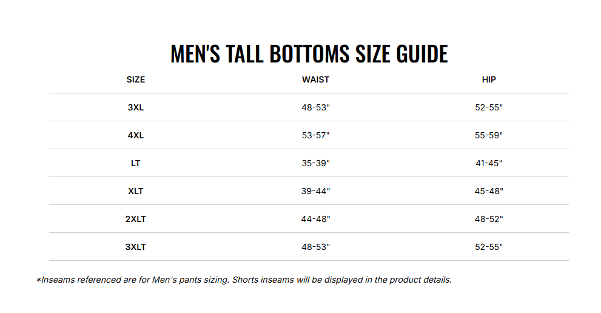Click the LT waist value 35-39"
Viewport: 601px width, 313px height.
coord(315,163)
